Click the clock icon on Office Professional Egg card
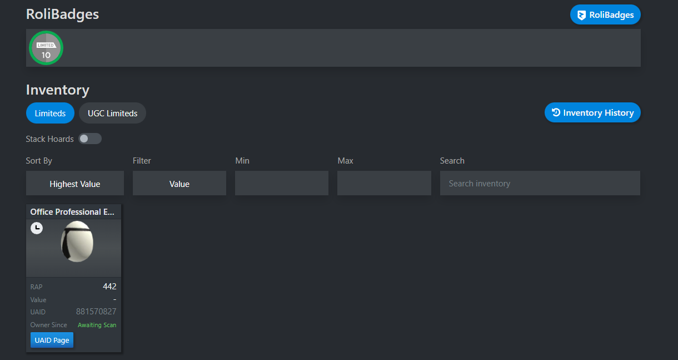This screenshot has width=678, height=360. 37,228
